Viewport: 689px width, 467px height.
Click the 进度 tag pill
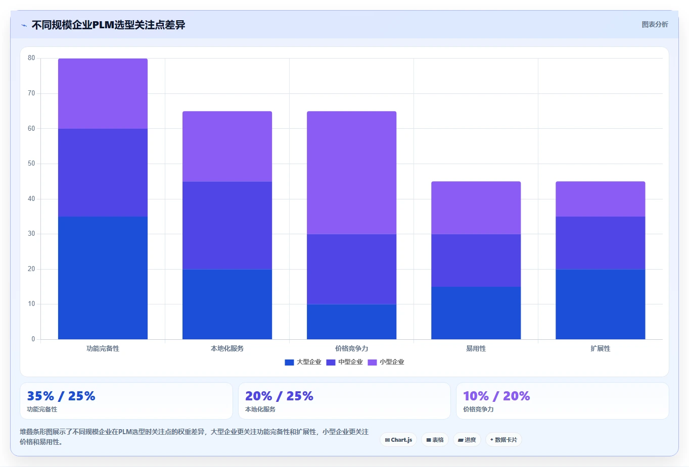467,440
